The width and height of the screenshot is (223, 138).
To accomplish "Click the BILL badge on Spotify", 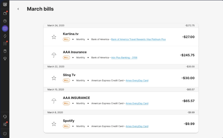I will (66, 126).
